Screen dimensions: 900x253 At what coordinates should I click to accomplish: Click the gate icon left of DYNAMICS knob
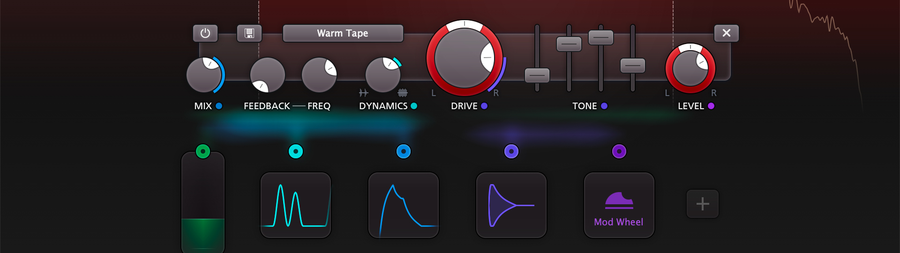pos(363,93)
